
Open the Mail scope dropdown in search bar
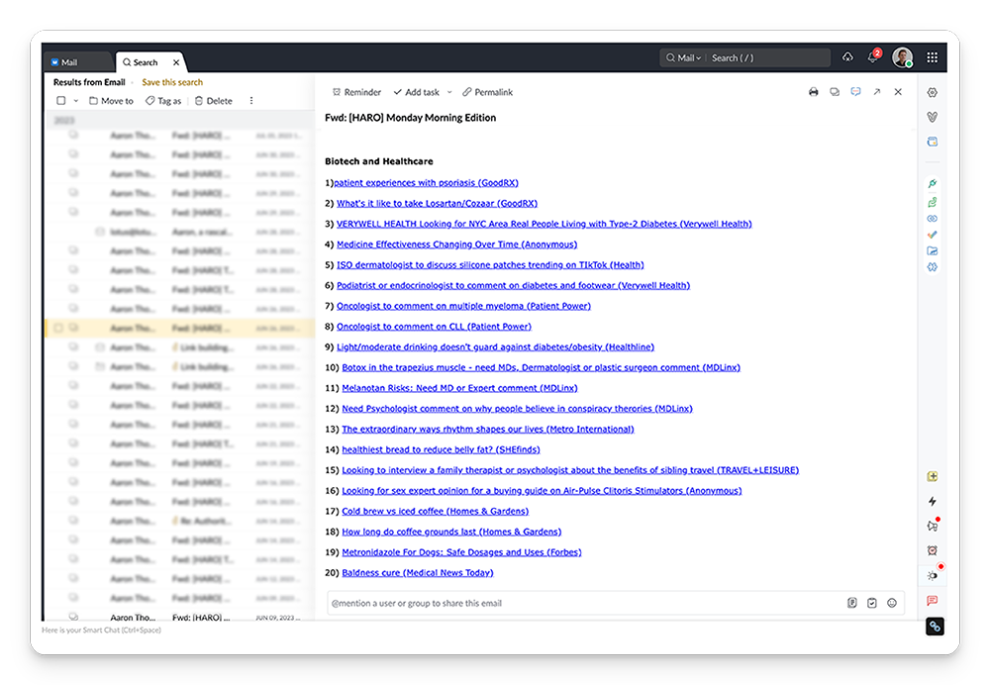684,58
